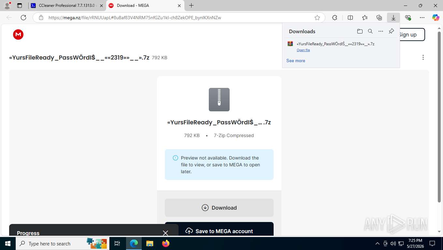Click the Preview not available info icon
Viewport: 443px width, 250px height.
(175, 158)
